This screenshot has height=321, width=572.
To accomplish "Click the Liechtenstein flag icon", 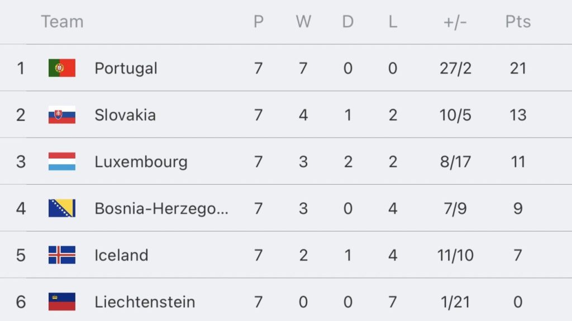I will [62, 301].
